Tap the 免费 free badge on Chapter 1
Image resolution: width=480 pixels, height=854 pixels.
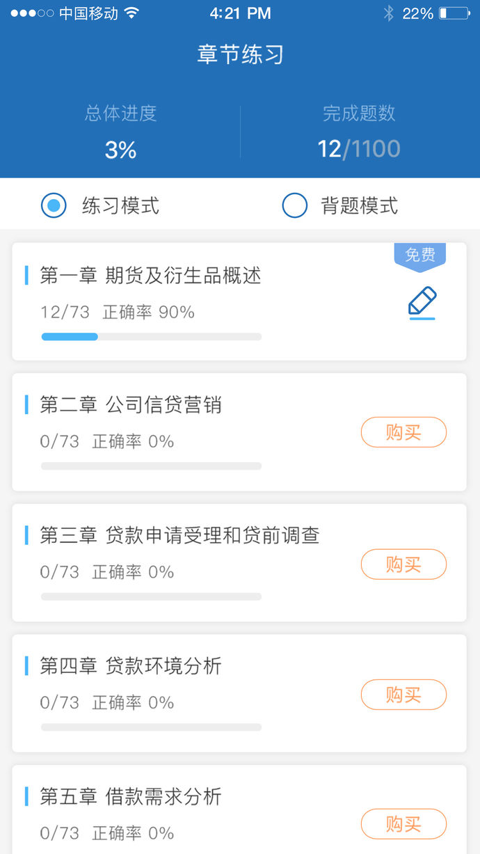click(420, 255)
